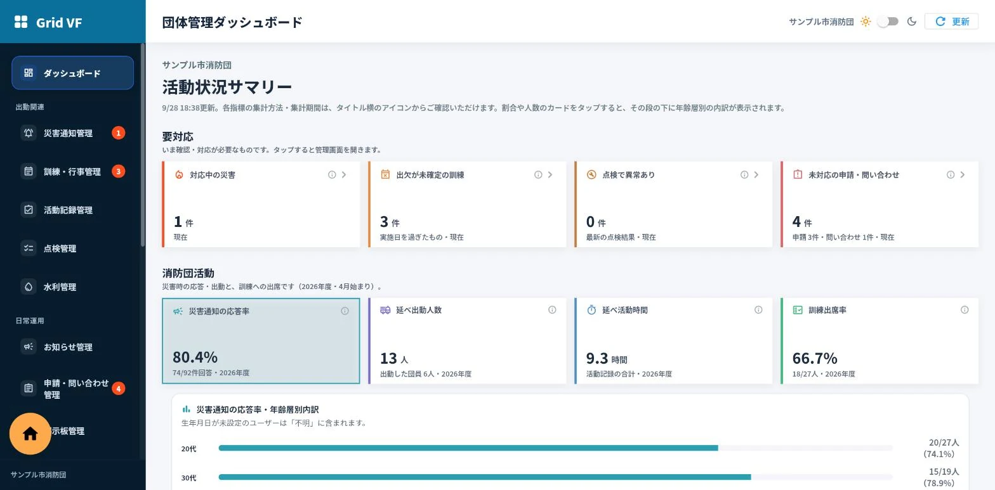Click the info icon on 点検で異常あり
Screen dimensions: 995x490
pos(744,175)
